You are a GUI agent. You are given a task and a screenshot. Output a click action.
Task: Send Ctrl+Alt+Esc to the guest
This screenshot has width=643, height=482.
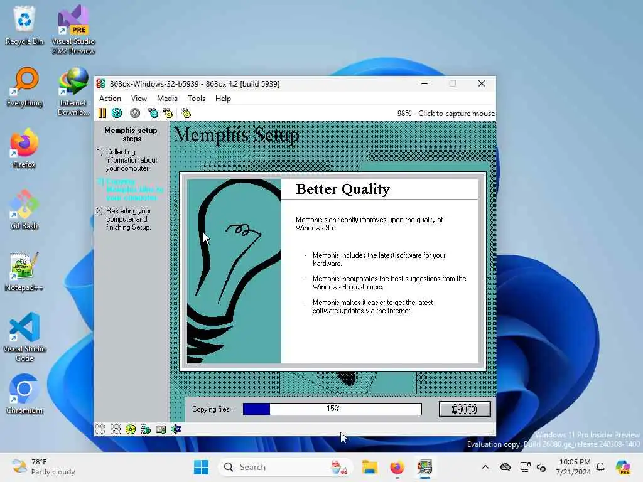point(168,113)
